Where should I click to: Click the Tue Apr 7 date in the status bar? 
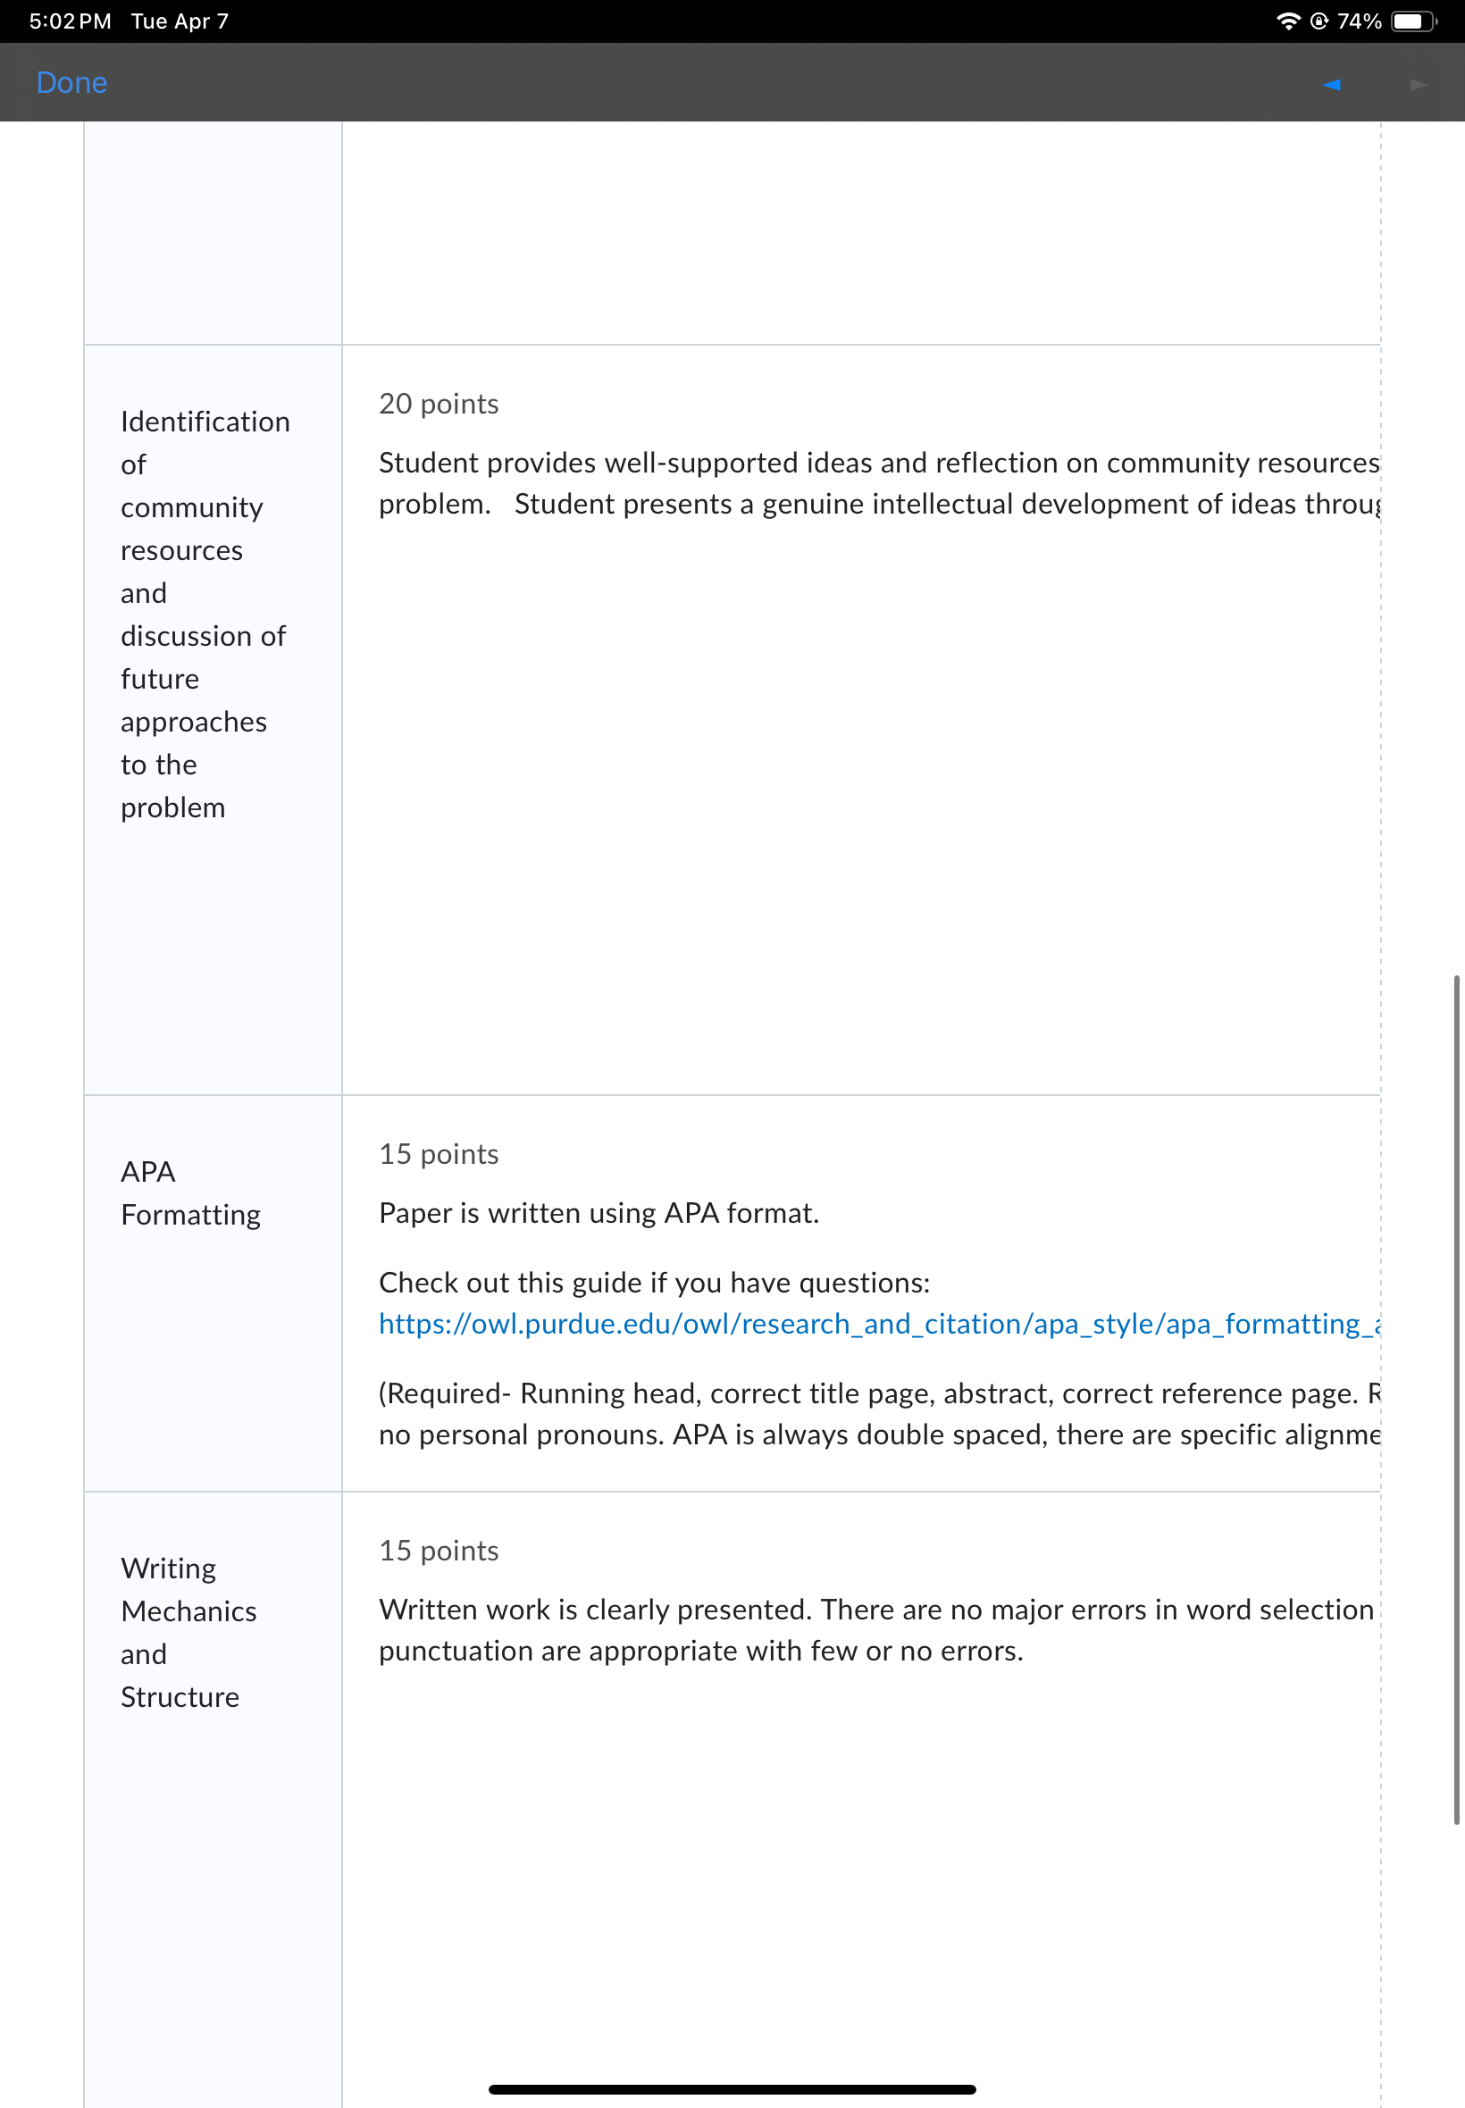180,21
